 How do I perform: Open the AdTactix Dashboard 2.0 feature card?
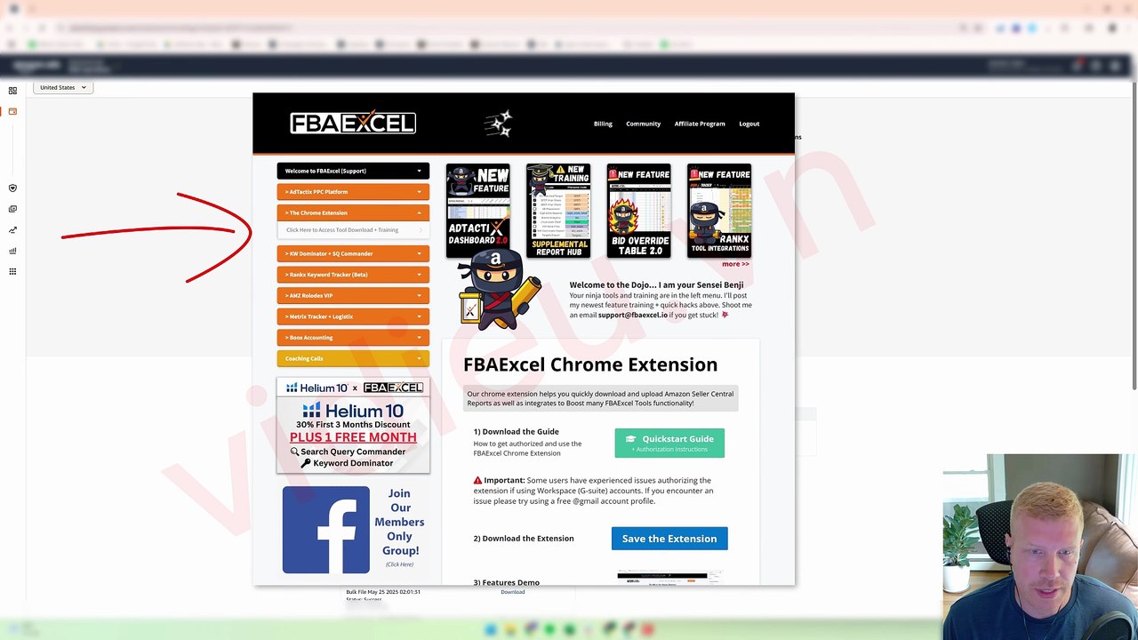pyautogui.click(x=478, y=211)
